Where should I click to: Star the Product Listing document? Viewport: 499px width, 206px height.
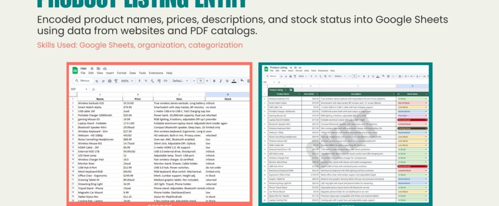pyautogui.click(x=290, y=67)
